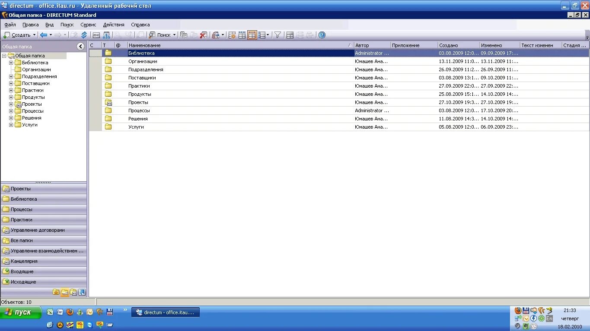This screenshot has height=331, width=590.
Task: Click the organization structure hierarchy icon
Action: [x=106, y=35]
